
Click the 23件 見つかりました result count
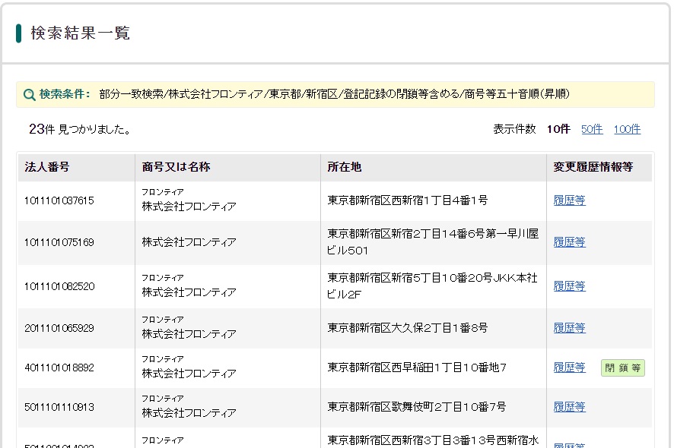(x=80, y=129)
